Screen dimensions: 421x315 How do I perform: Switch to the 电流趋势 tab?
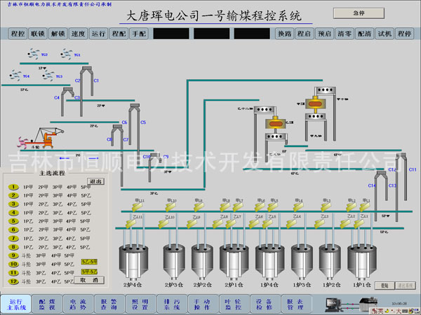pos(78,303)
